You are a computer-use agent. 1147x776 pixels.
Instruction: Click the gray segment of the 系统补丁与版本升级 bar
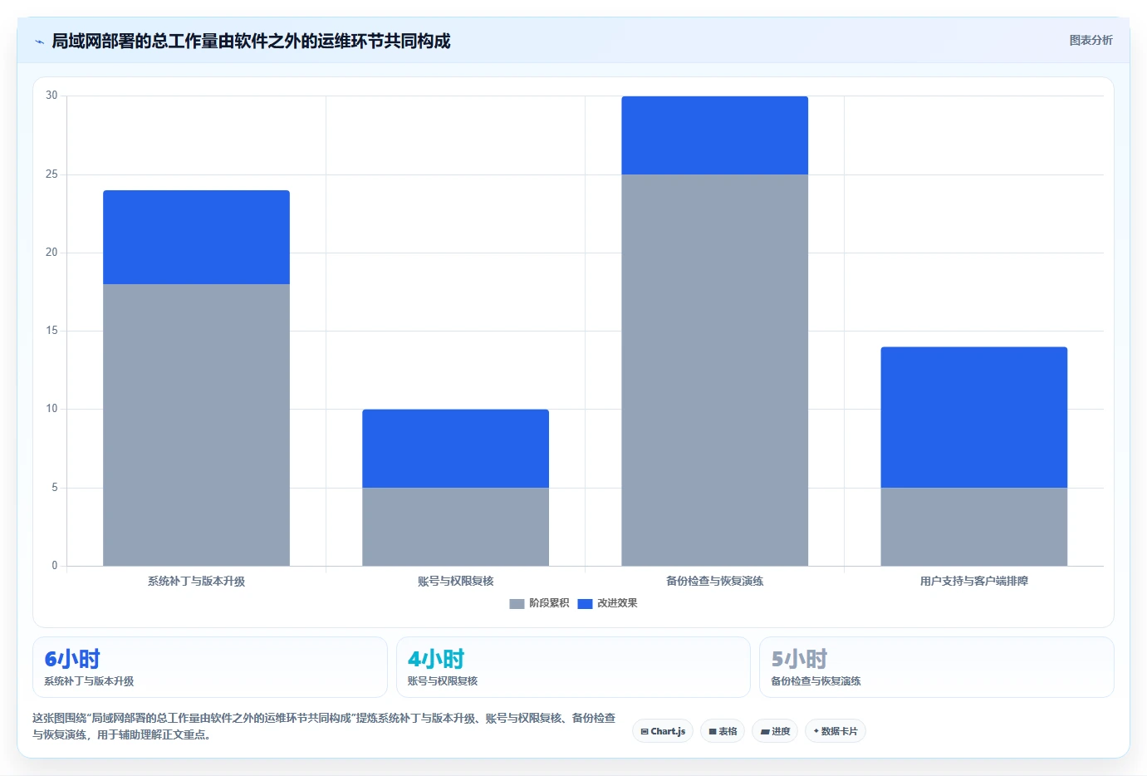196,425
